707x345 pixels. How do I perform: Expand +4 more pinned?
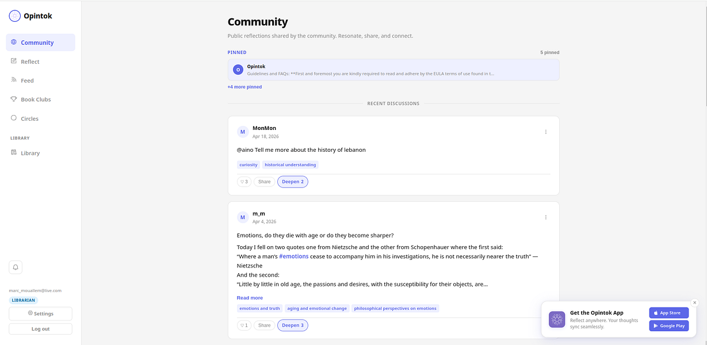click(x=244, y=87)
